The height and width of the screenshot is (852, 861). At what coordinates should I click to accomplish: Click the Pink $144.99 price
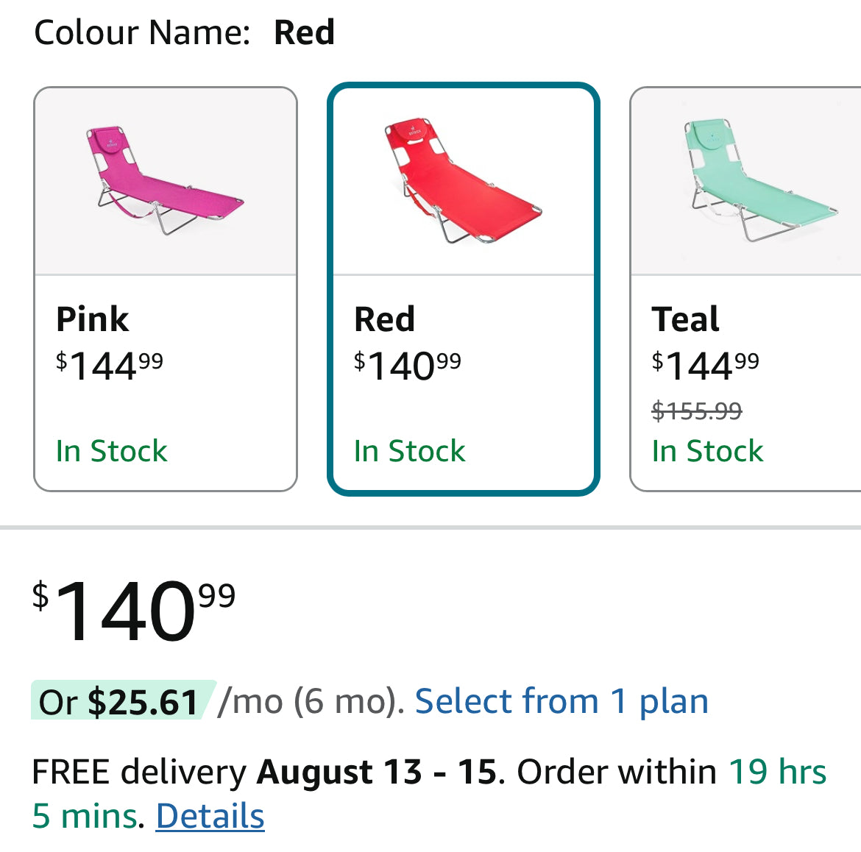(x=110, y=366)
